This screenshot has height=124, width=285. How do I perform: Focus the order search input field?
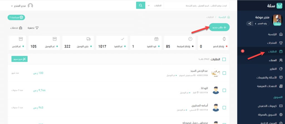[x=196, y=6]
